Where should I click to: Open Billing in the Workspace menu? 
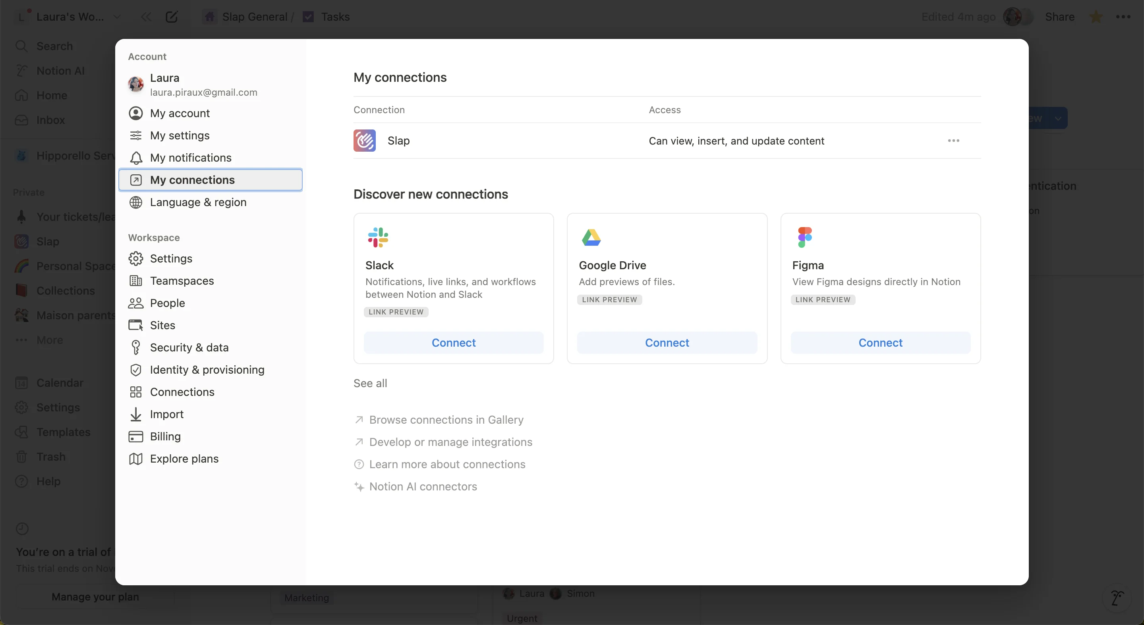point(165,436)
